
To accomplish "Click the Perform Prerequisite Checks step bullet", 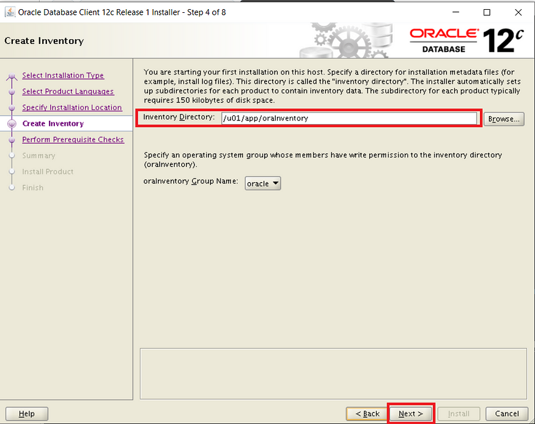I will tap(12, 140).
